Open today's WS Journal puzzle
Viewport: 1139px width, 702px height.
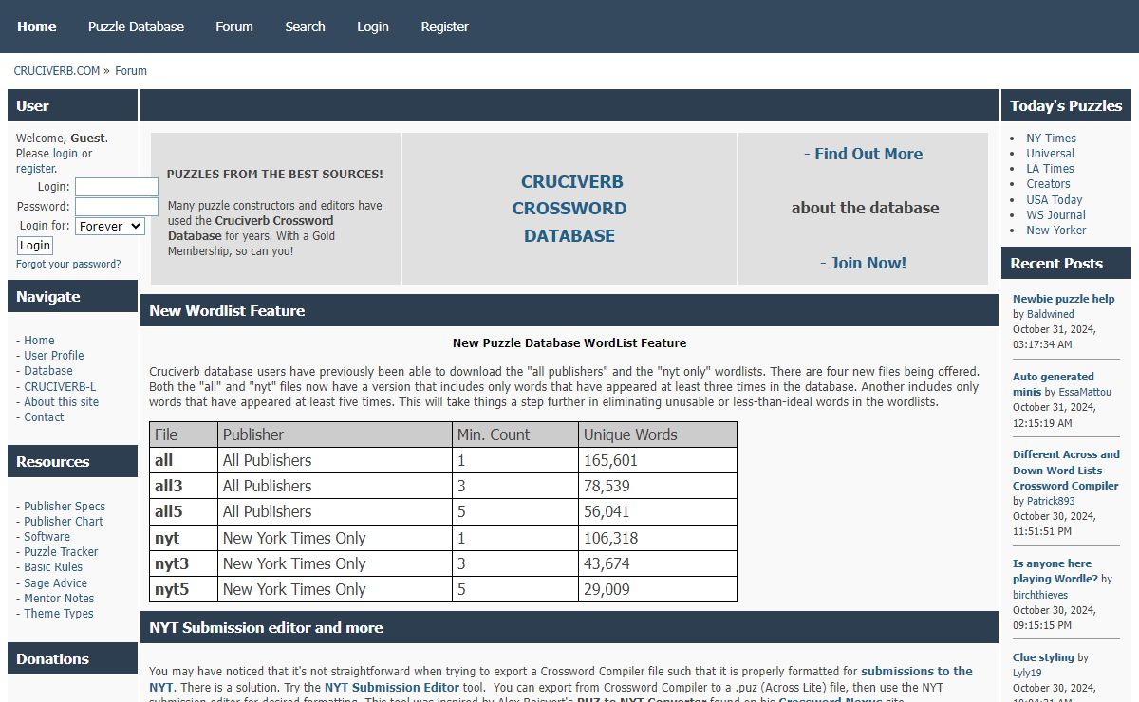(1055, 215)
